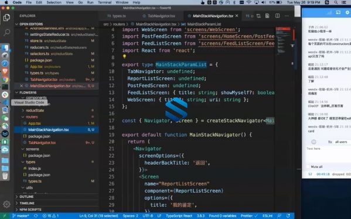
Task: Click the errors and warnings count indicator
Action: pyautogui.click(x=50, y=216)
